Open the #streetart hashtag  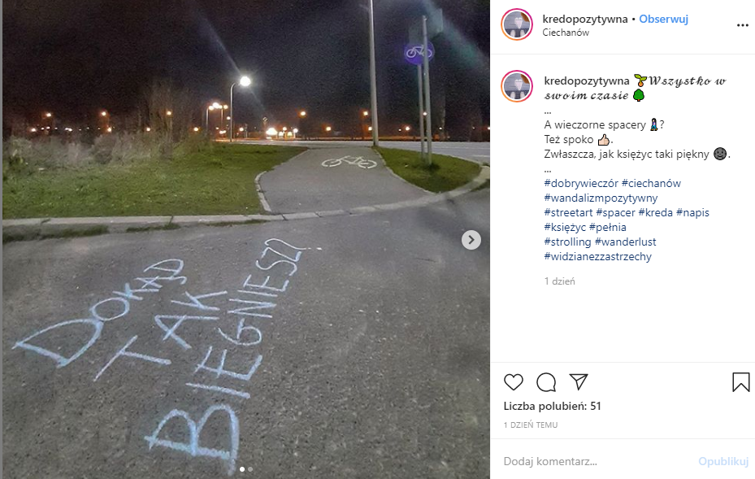(x=568, y=212)
